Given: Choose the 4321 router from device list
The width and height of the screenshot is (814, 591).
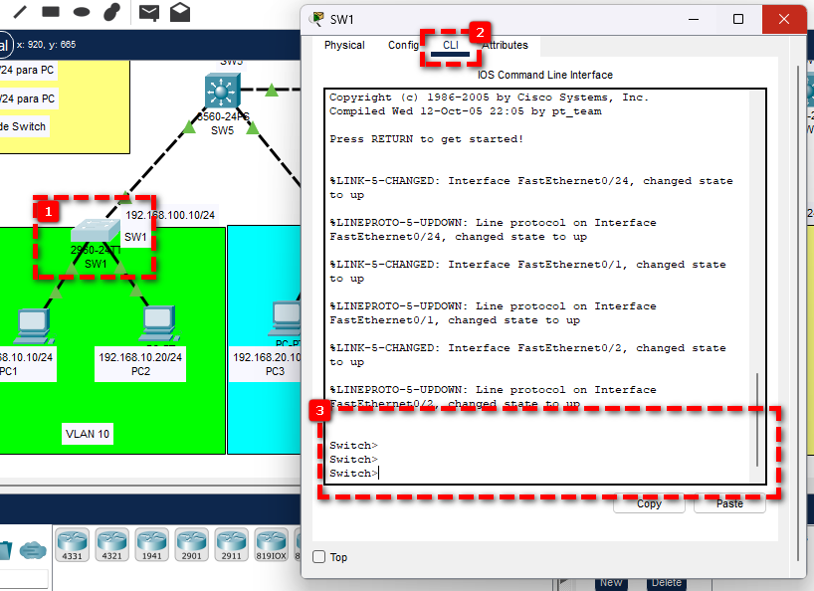Looking at the screenshot, I should point(112,545).
